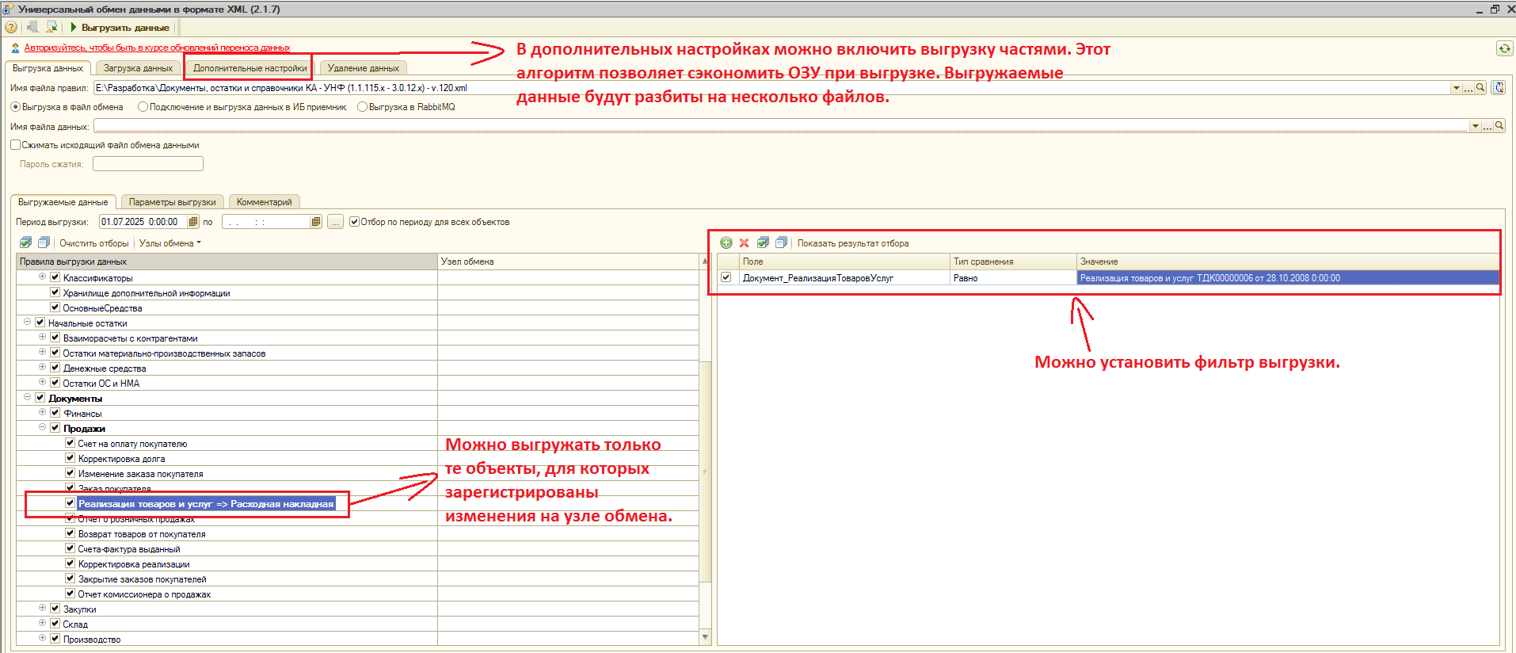Click 'Тип сравнения' column header
This screenshot has width=1516, height=653.
coord(1013,262)
